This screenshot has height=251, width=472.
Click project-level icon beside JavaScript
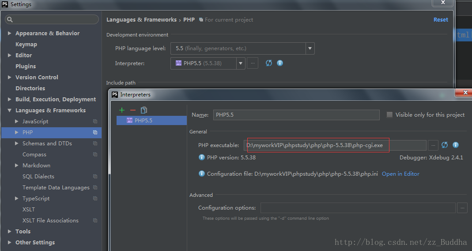click(x=95, y=121)
